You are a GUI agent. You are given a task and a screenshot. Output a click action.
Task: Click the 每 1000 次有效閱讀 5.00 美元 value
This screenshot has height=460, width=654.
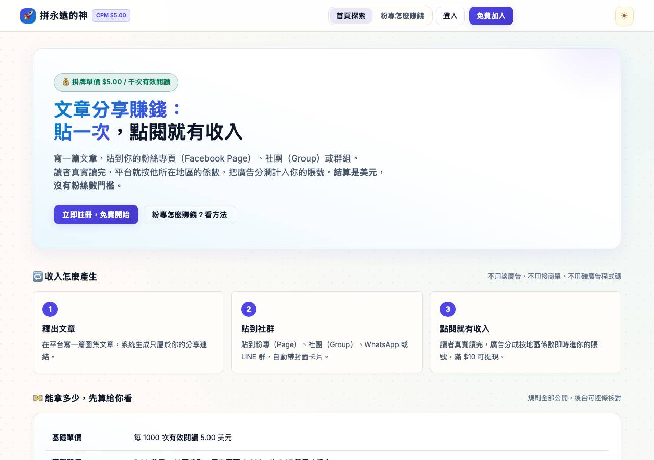[183, 438]
